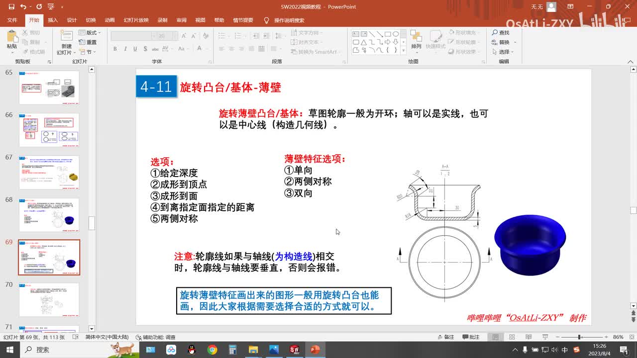This screenshot has width=637, height=358.
Task: Select slide 68 thumbnail
Action: 49,215
